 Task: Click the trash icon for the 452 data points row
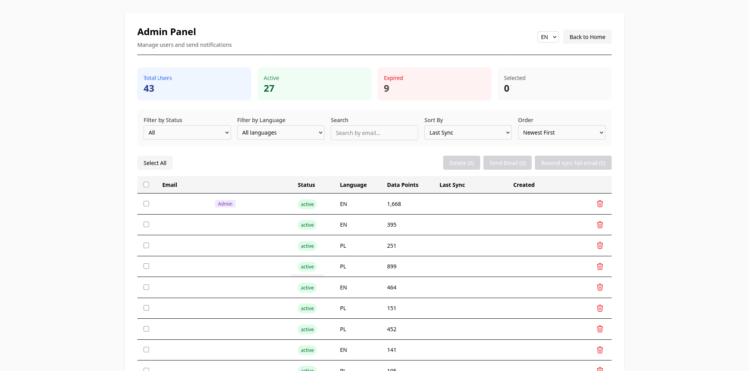pyautogui.click(x=600, y=329)
